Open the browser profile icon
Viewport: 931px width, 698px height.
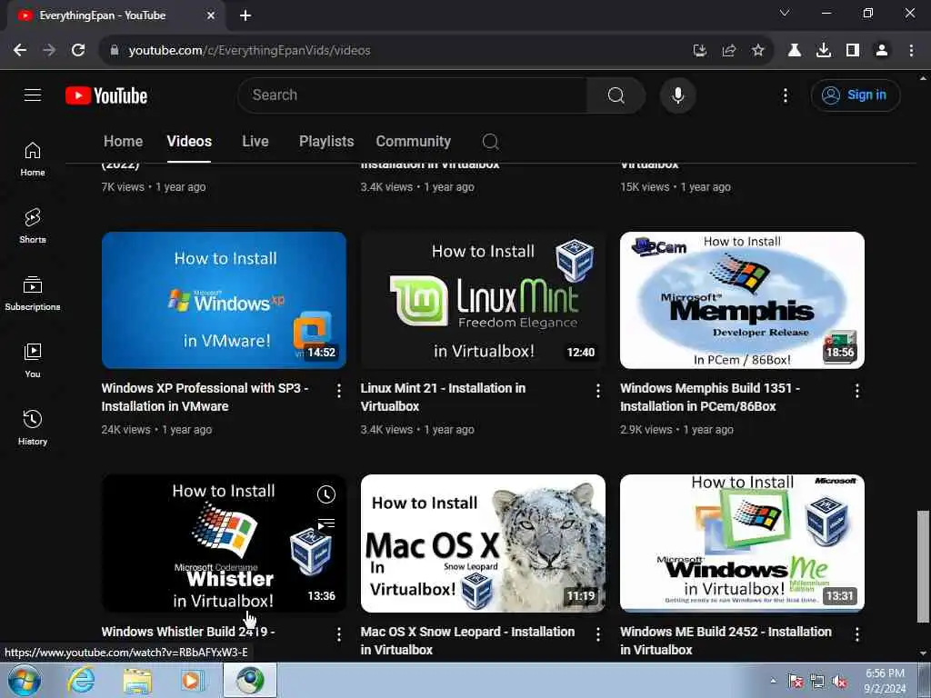[882, 51]
